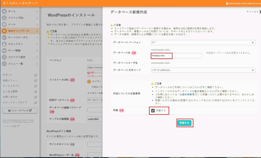Expand the サーバ情報 menu chevron

pos(37,51)
